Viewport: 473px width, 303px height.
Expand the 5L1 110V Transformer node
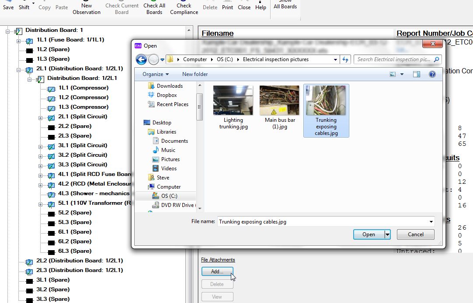[40, 204]
